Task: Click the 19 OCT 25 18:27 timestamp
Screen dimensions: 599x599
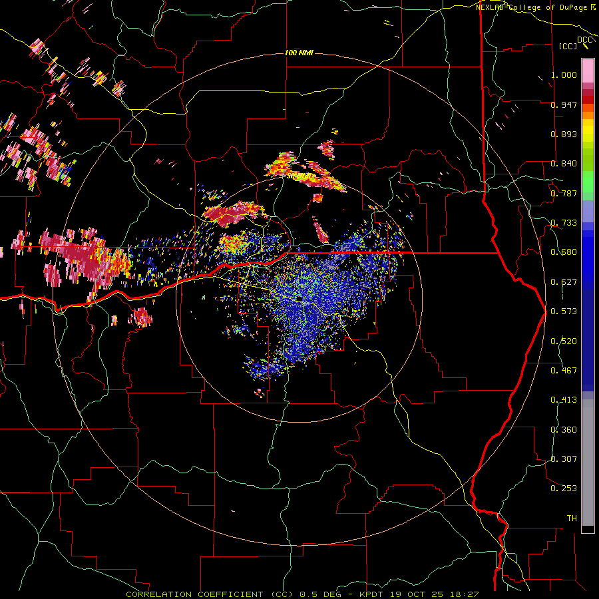Action: [x=435, y=594]
